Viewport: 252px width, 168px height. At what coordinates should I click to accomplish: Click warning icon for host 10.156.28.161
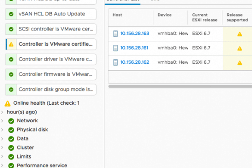pyautogui.click(x=240, y=48)
